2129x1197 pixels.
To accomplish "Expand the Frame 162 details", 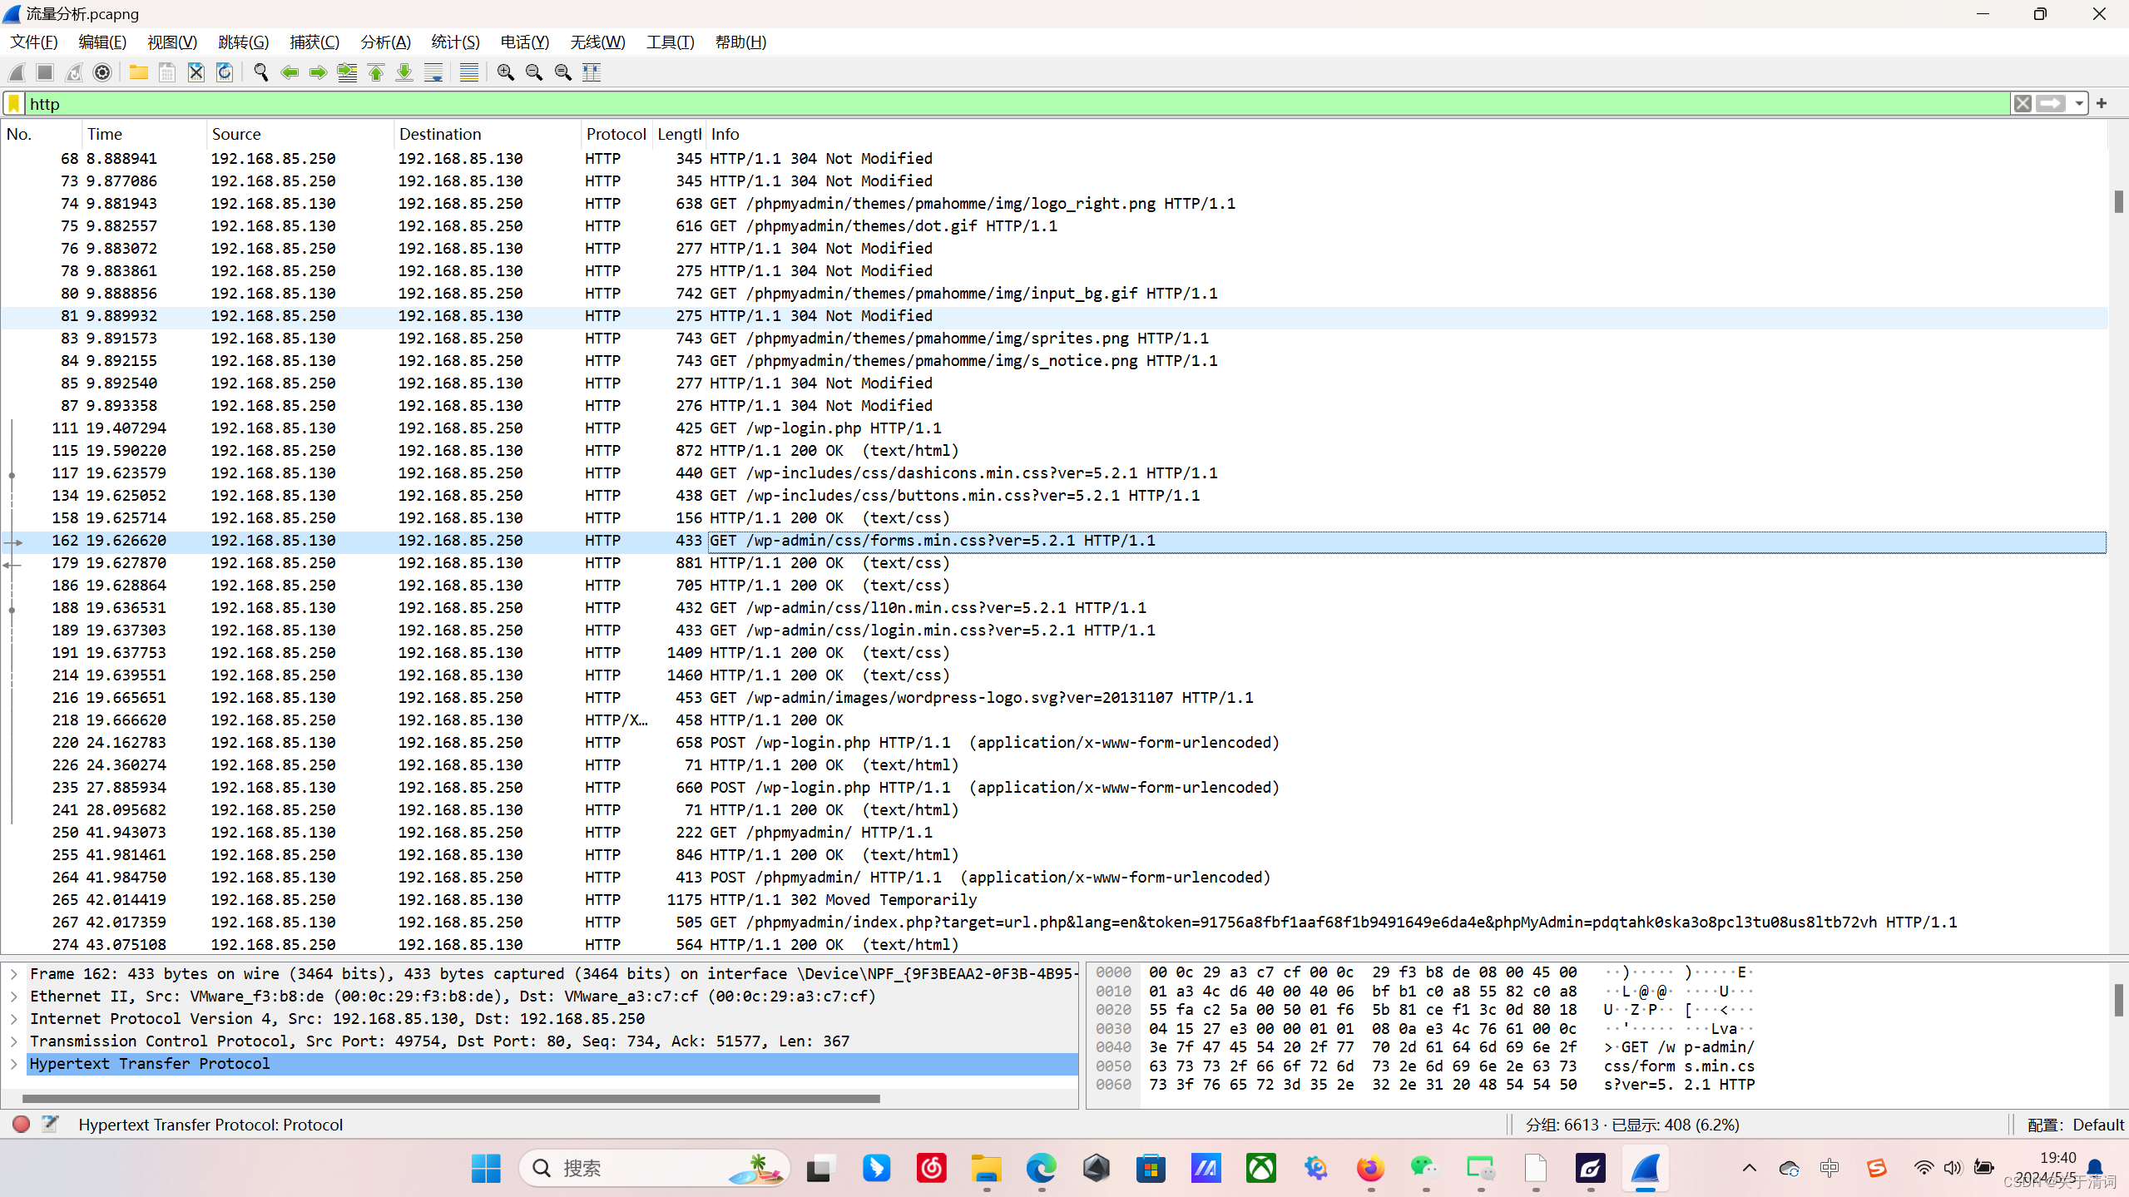I will click(x=14, y=973).
